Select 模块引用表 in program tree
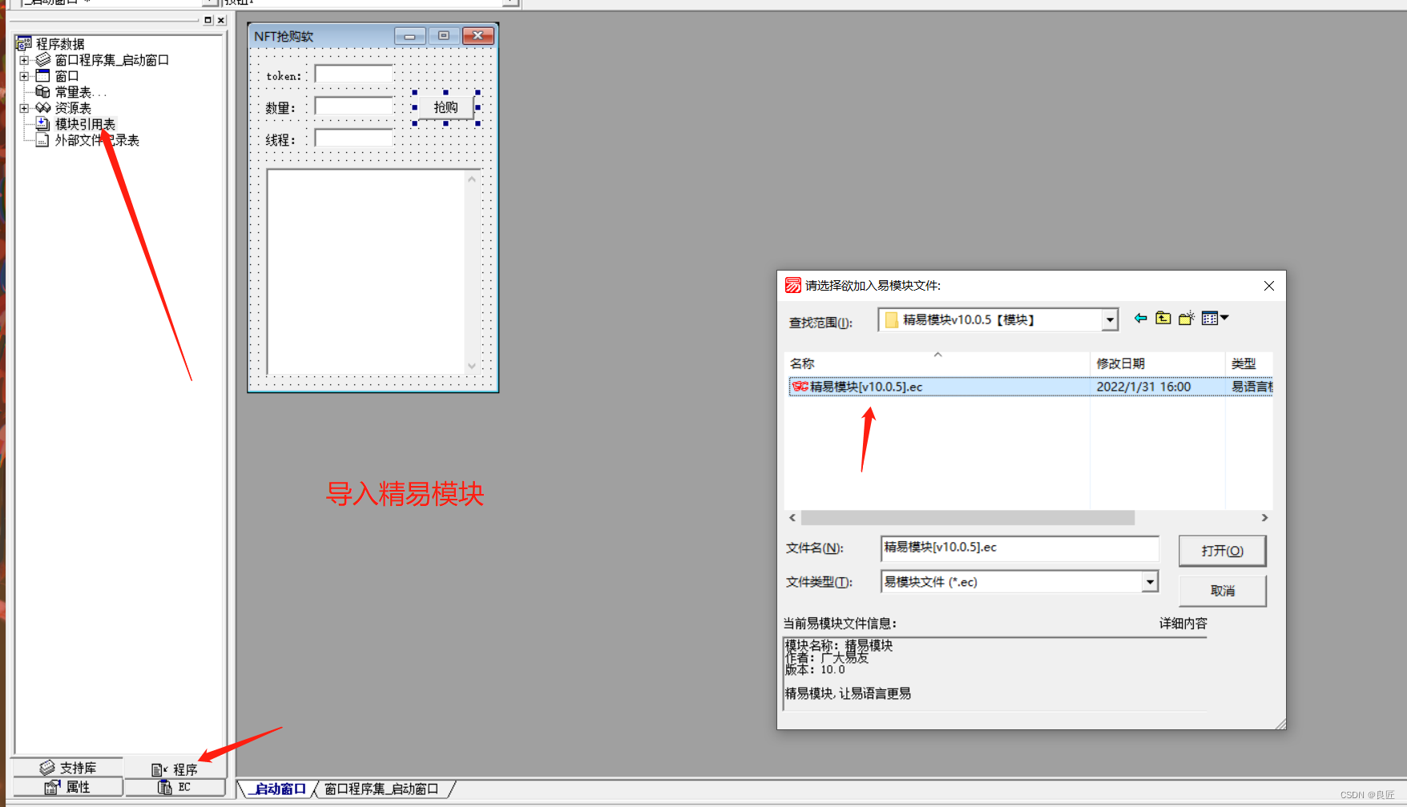 tap(85, 124)
